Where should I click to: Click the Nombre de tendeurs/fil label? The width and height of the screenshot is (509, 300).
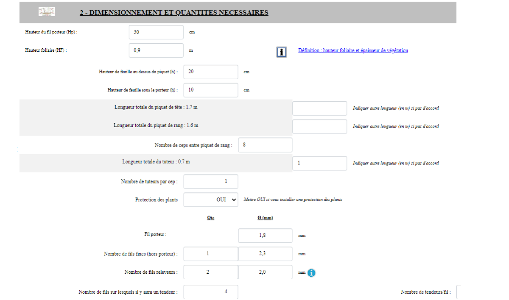click(x=426, y=292)
